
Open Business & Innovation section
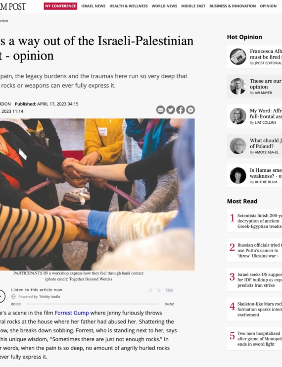[x=233, y=6]
